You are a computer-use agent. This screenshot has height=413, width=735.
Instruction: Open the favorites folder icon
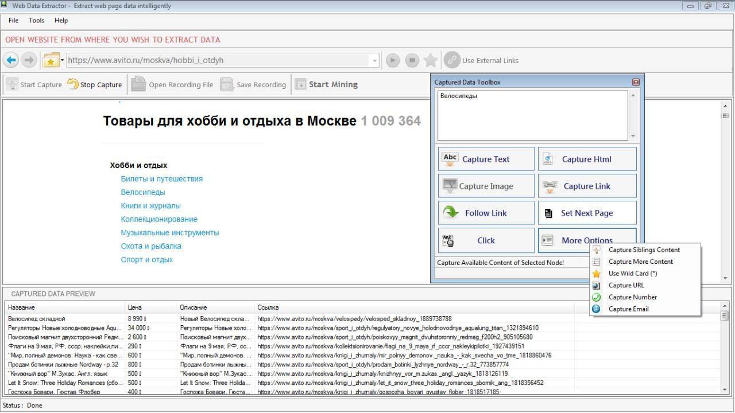(x=52, y=60)
